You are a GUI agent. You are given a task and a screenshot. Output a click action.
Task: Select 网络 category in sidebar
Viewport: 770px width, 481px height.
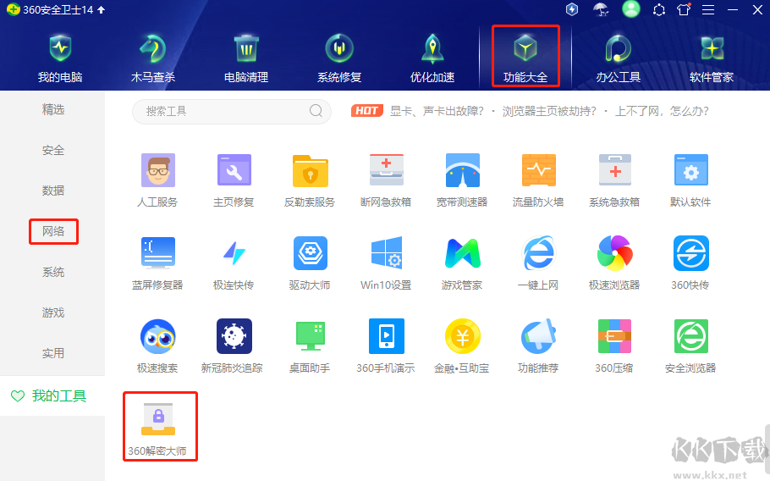tap(53, 231)
